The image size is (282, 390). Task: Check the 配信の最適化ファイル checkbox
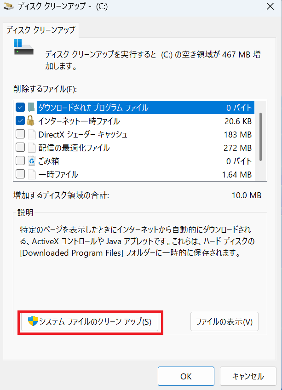point(20,148)
